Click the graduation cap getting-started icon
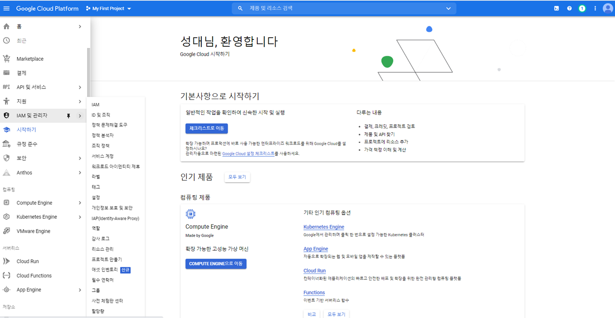 click(6, 130)
